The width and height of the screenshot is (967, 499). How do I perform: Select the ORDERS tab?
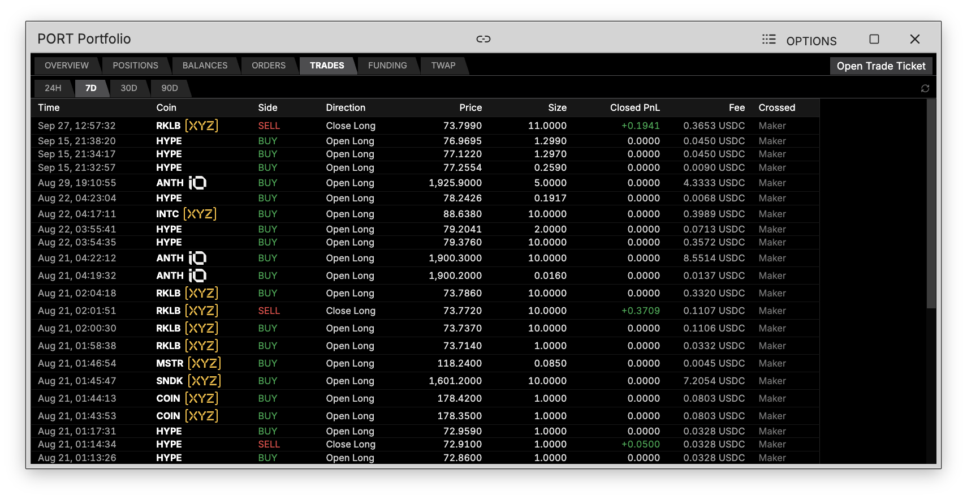click(x=269, y=66)
